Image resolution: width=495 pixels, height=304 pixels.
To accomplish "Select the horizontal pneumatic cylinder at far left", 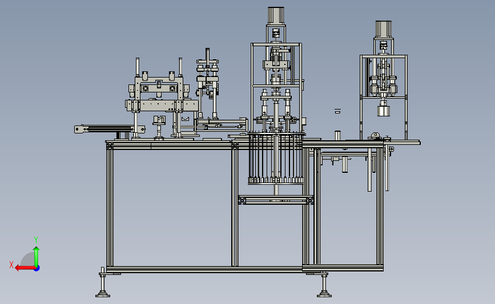I will tap(110, 129).
